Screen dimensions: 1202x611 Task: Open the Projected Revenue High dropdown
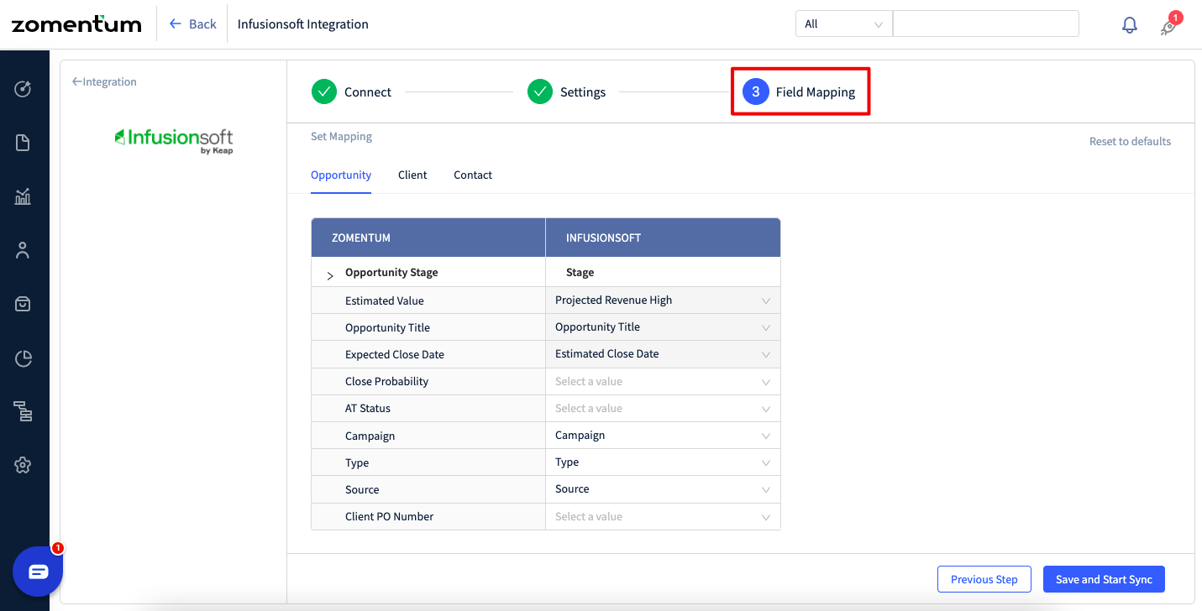pyautogui.click(x=663, y=300)
